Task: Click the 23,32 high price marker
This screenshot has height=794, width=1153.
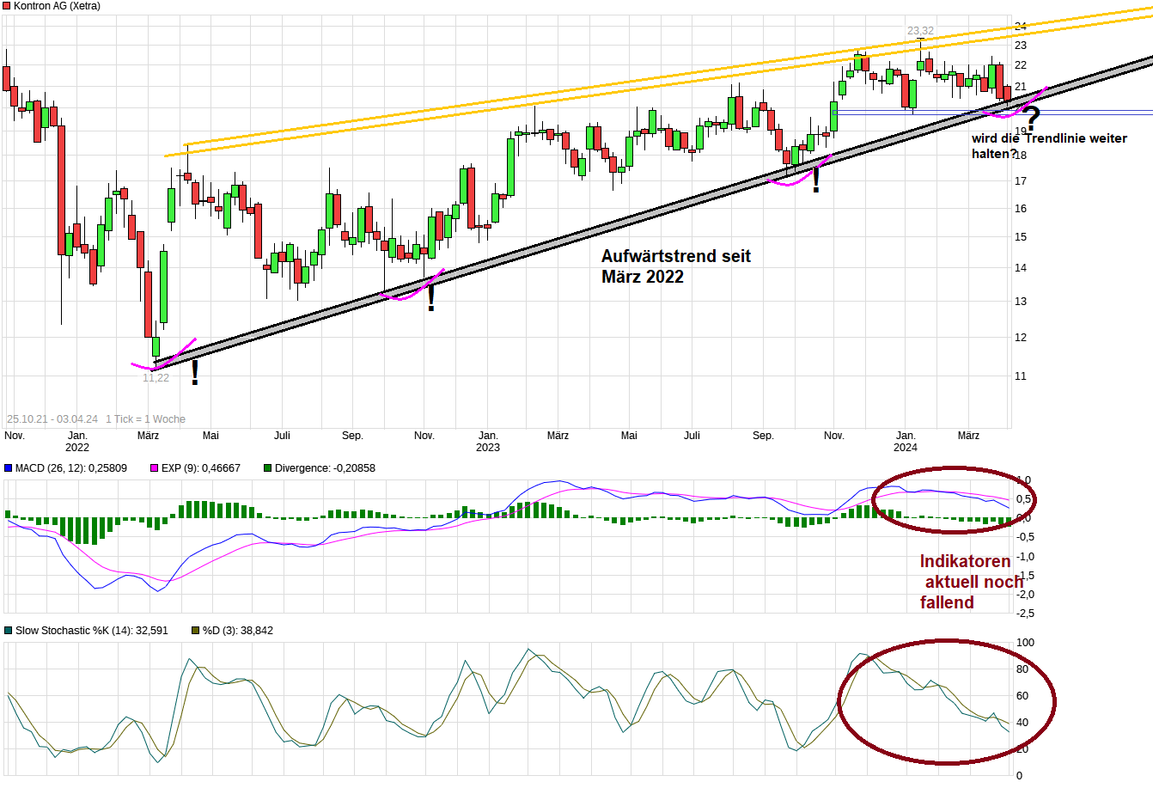Action: (x=919, y=29)
